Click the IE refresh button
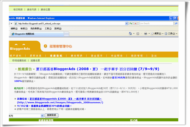Screen dimensions: 190x127 [131, 23]
